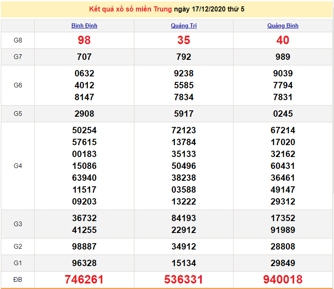Select Quảng Bình special prize 940018
The image size is (334, 289).
click(x=283, y=280)
